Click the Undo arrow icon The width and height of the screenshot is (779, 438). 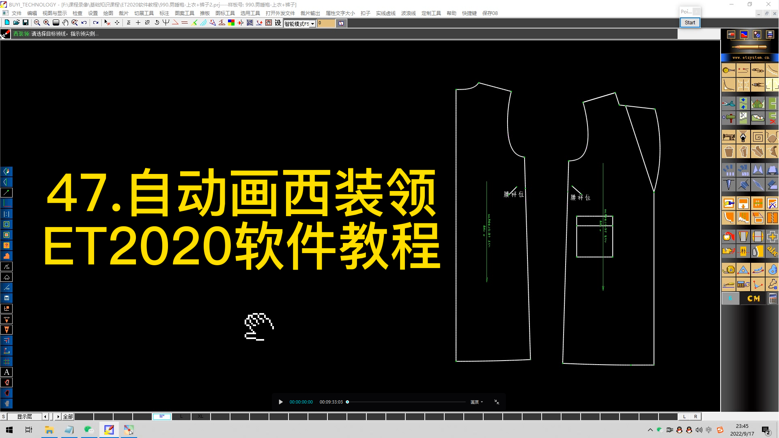point(84,23)
